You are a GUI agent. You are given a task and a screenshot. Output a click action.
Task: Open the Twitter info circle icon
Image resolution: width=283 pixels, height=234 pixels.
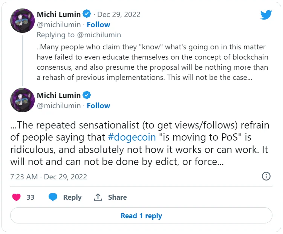coord(266,176)
